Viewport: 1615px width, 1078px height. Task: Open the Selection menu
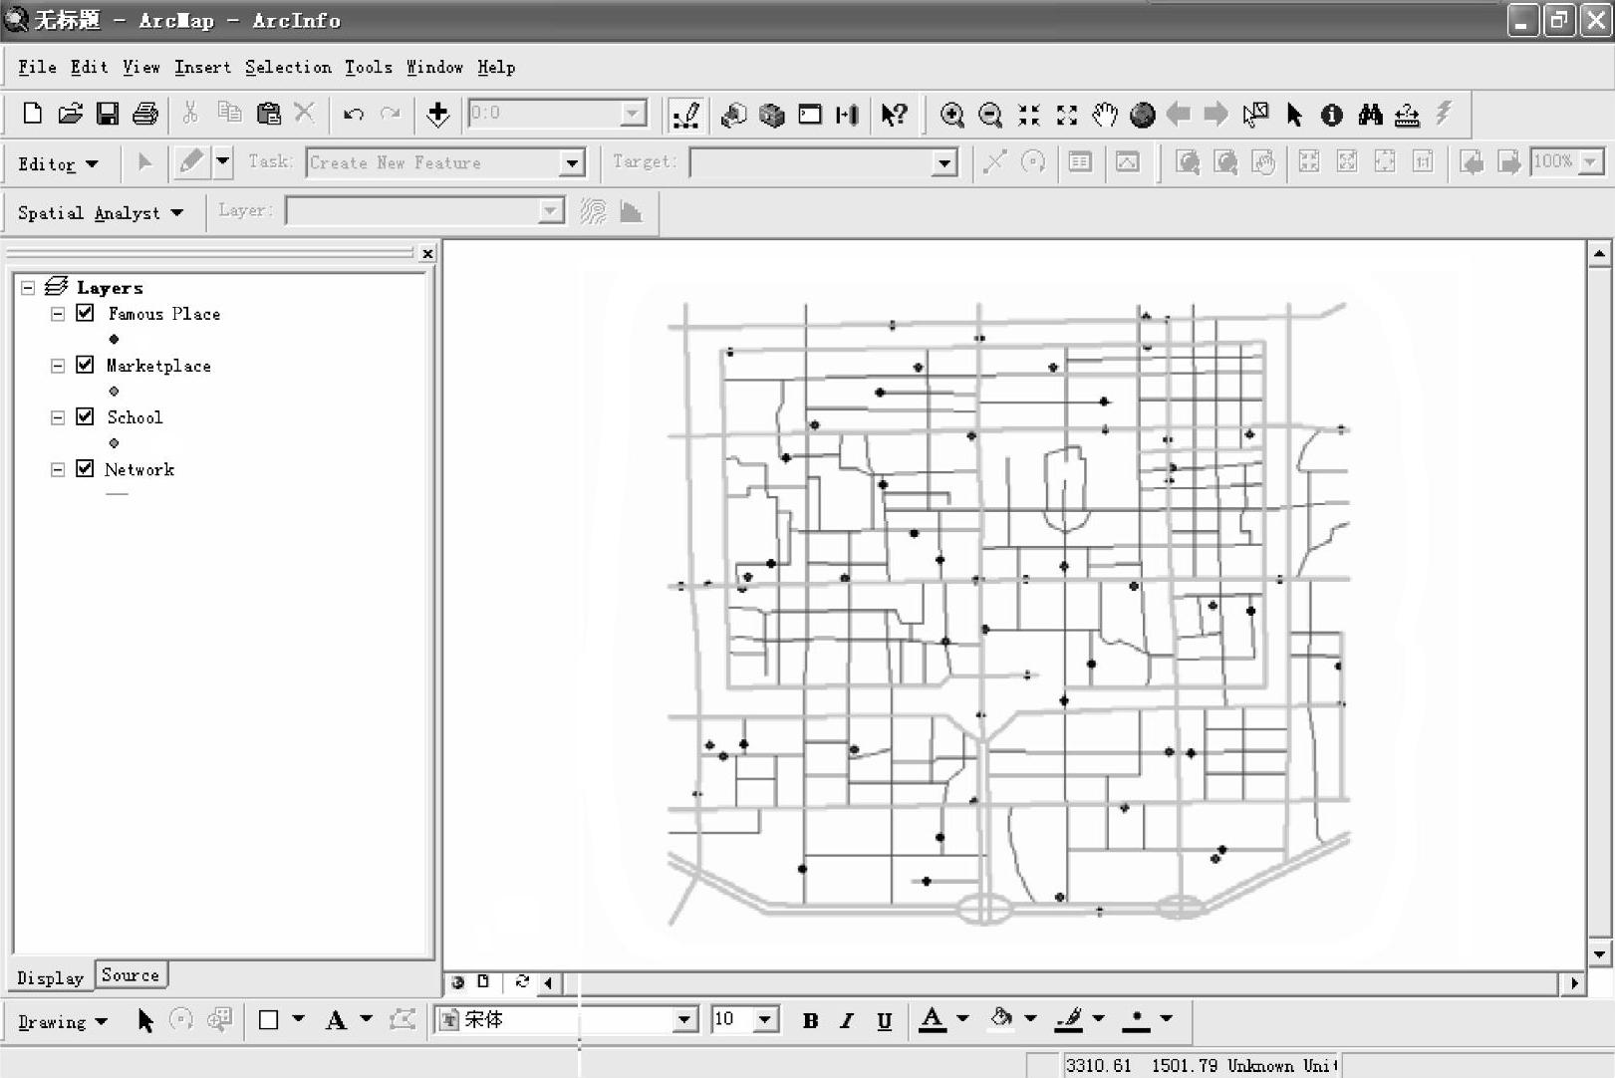tap(288, 67)
